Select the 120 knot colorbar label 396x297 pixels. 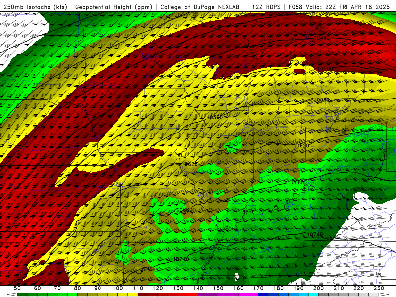pos(158,288)
